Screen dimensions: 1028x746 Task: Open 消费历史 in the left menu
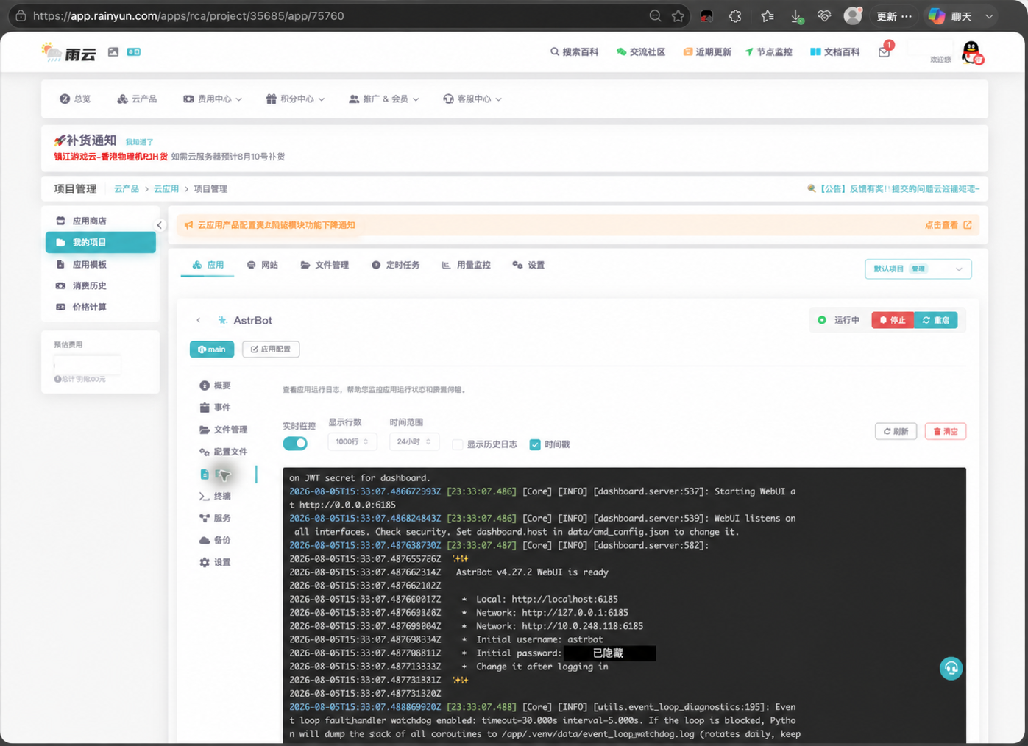pos(101,285)
